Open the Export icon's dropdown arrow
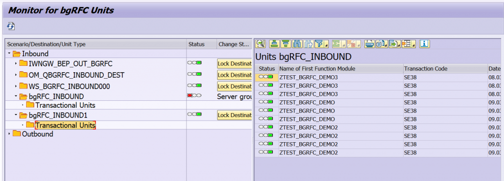Image resolution: width=504 pixels, height=181 pixels. [x=399, y=46]
